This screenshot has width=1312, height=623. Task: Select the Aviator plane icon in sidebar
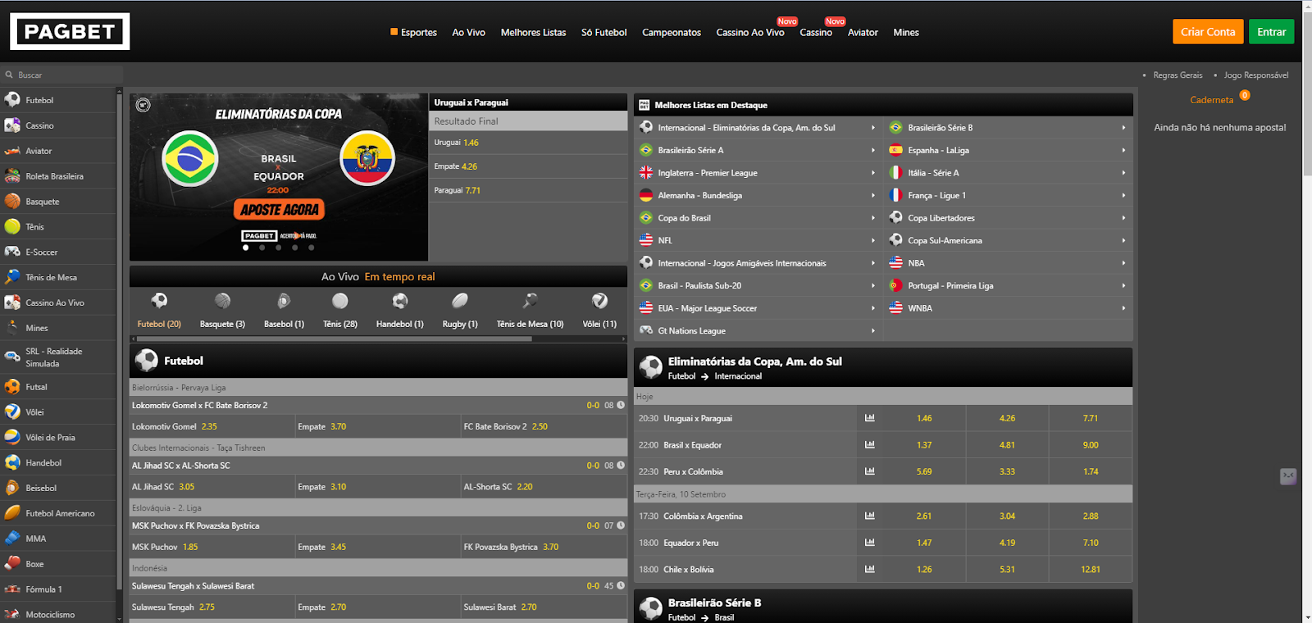coord(12,151)
